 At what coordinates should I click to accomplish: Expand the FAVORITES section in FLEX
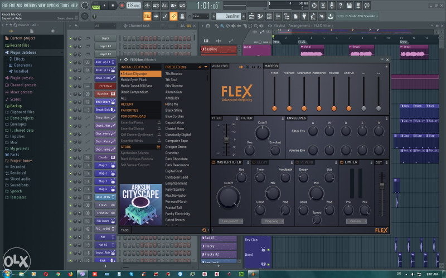[x=140, y=110]
